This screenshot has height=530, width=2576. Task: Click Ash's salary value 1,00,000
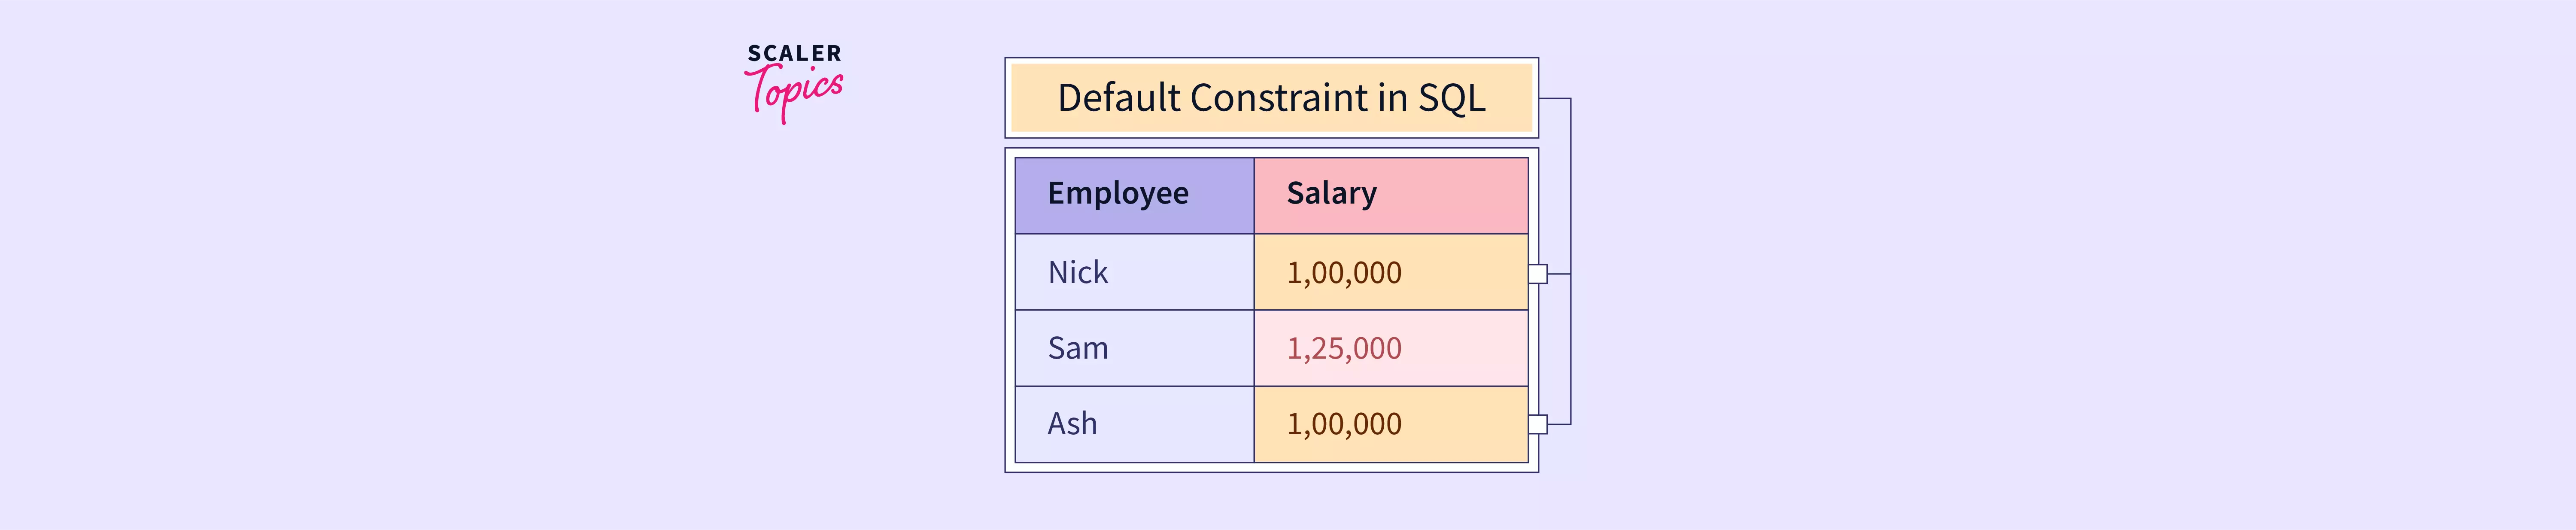tap(1344, 424)
